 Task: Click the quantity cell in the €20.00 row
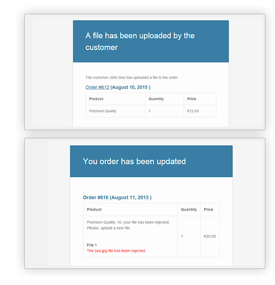point(182,236)
